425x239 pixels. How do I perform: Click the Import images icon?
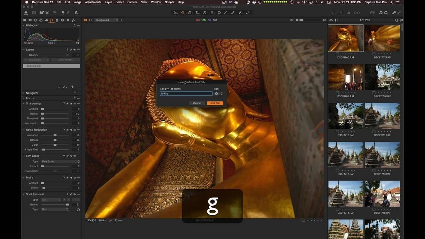pyautogui.click(x=26, y=13)
